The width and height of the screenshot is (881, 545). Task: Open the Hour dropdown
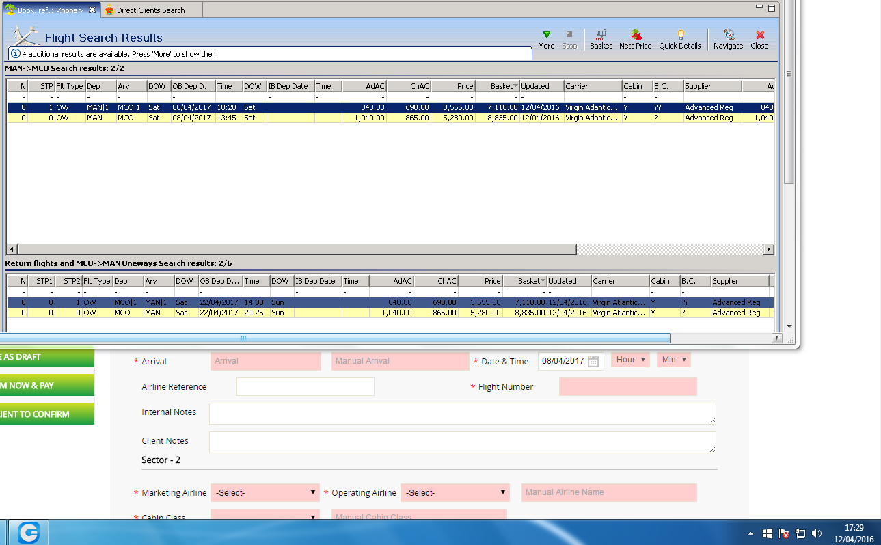tap(630, 360)
